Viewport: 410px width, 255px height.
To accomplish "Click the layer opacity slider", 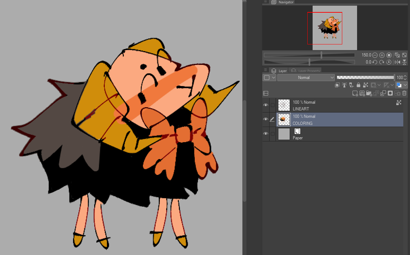I will coord(365,77).
